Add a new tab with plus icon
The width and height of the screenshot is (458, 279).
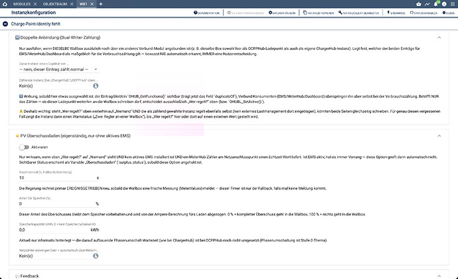101,4
